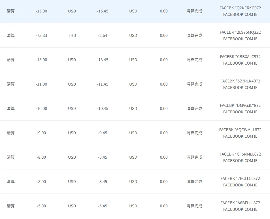The width and height of the screenshot is (270, 219).
Task: Select the -2.64 settled amount
Action: [103, 35]
